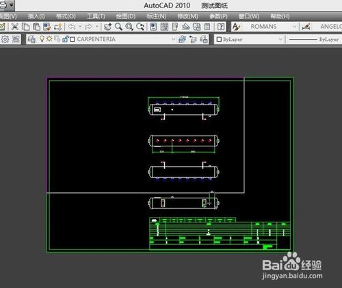Click the Redo arrow icon
342x288 pixels.
(x=88, y=27)
